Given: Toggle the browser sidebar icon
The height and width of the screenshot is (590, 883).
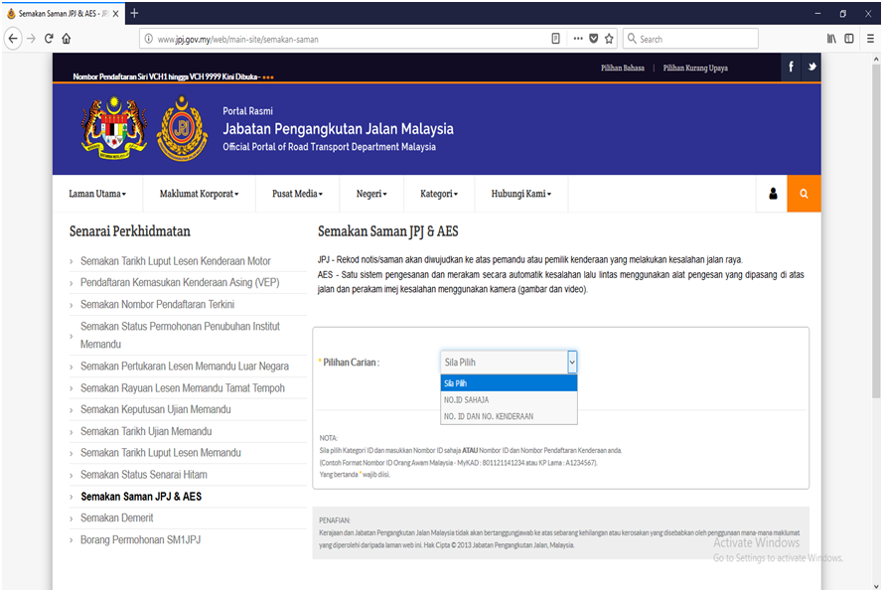Looking at the screenshot, I should 849,39.
